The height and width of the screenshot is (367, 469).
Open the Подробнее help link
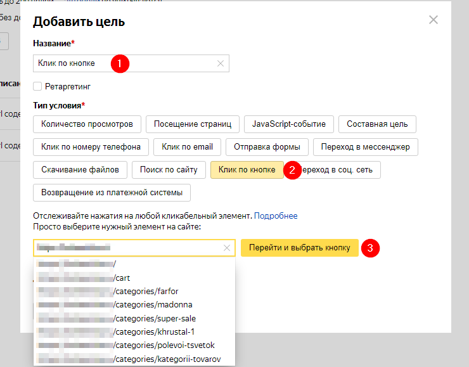(276, 216)
